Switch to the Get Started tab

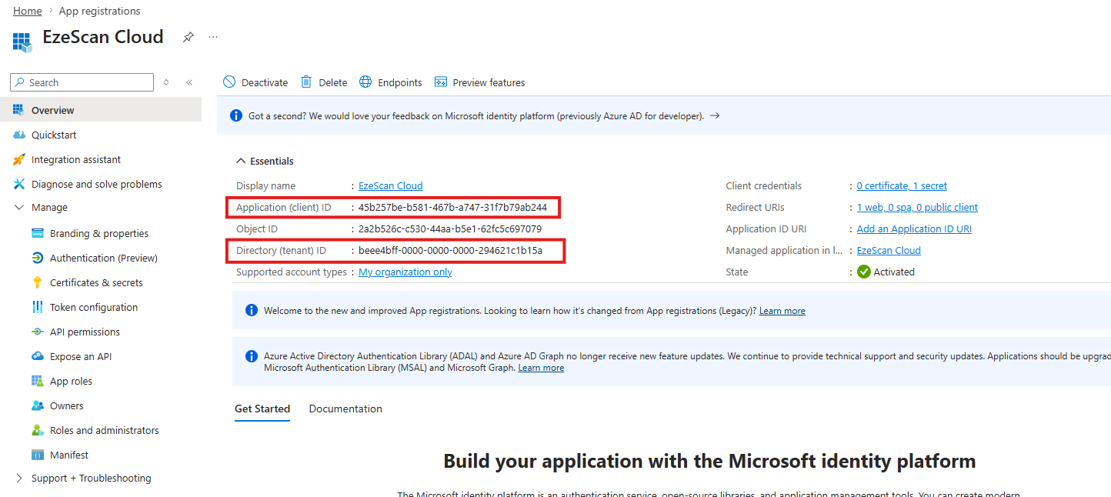pos(262,409)
